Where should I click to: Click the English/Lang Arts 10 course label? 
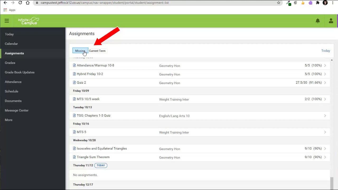(x=174, y=116)
